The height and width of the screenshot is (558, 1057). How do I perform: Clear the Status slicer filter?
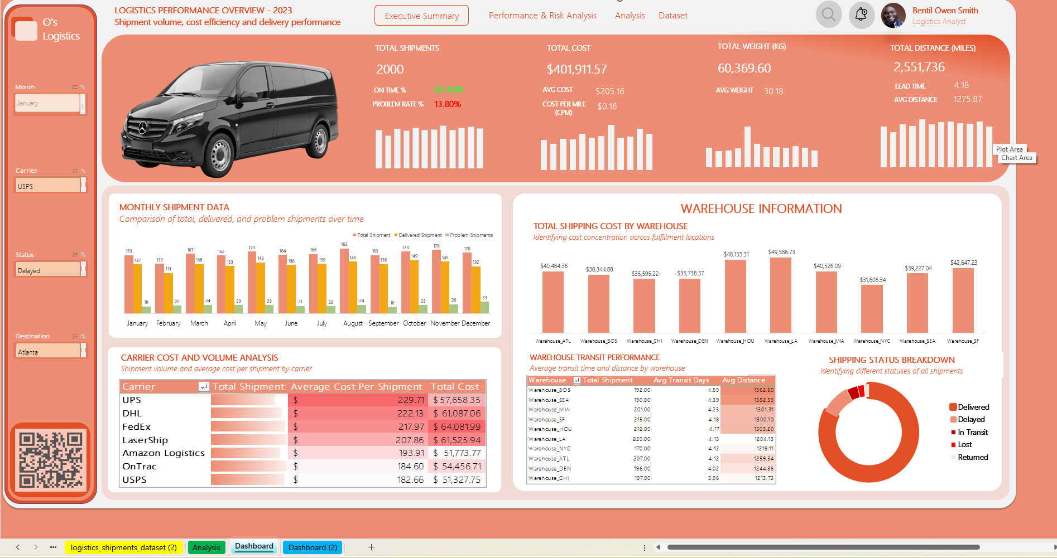point(83,255)
